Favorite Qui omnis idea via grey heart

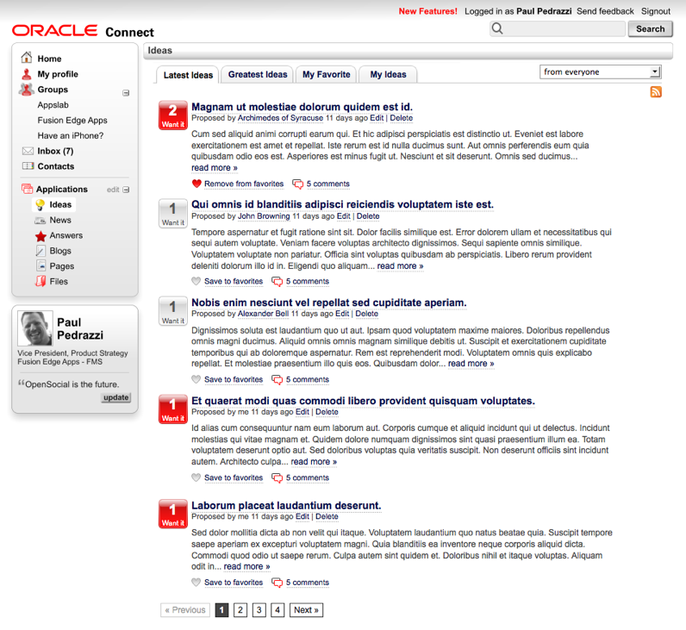click(x=196, y=281)
